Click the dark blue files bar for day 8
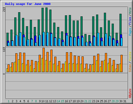The width and height of the screenshot is (133, 104). pos(35,39)
